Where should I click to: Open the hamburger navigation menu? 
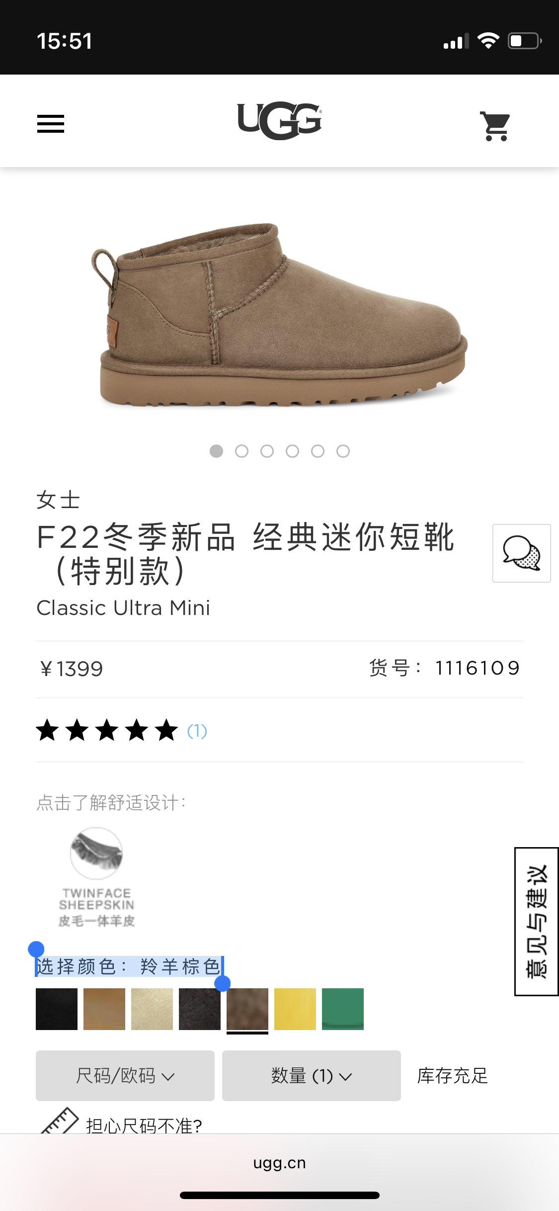51,124
